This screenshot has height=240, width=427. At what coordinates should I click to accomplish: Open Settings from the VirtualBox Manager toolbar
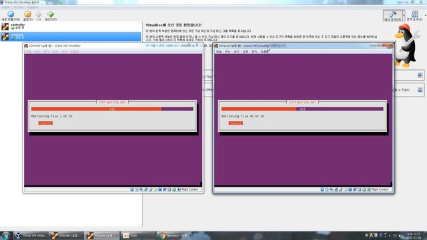click(x=28, y=15)
